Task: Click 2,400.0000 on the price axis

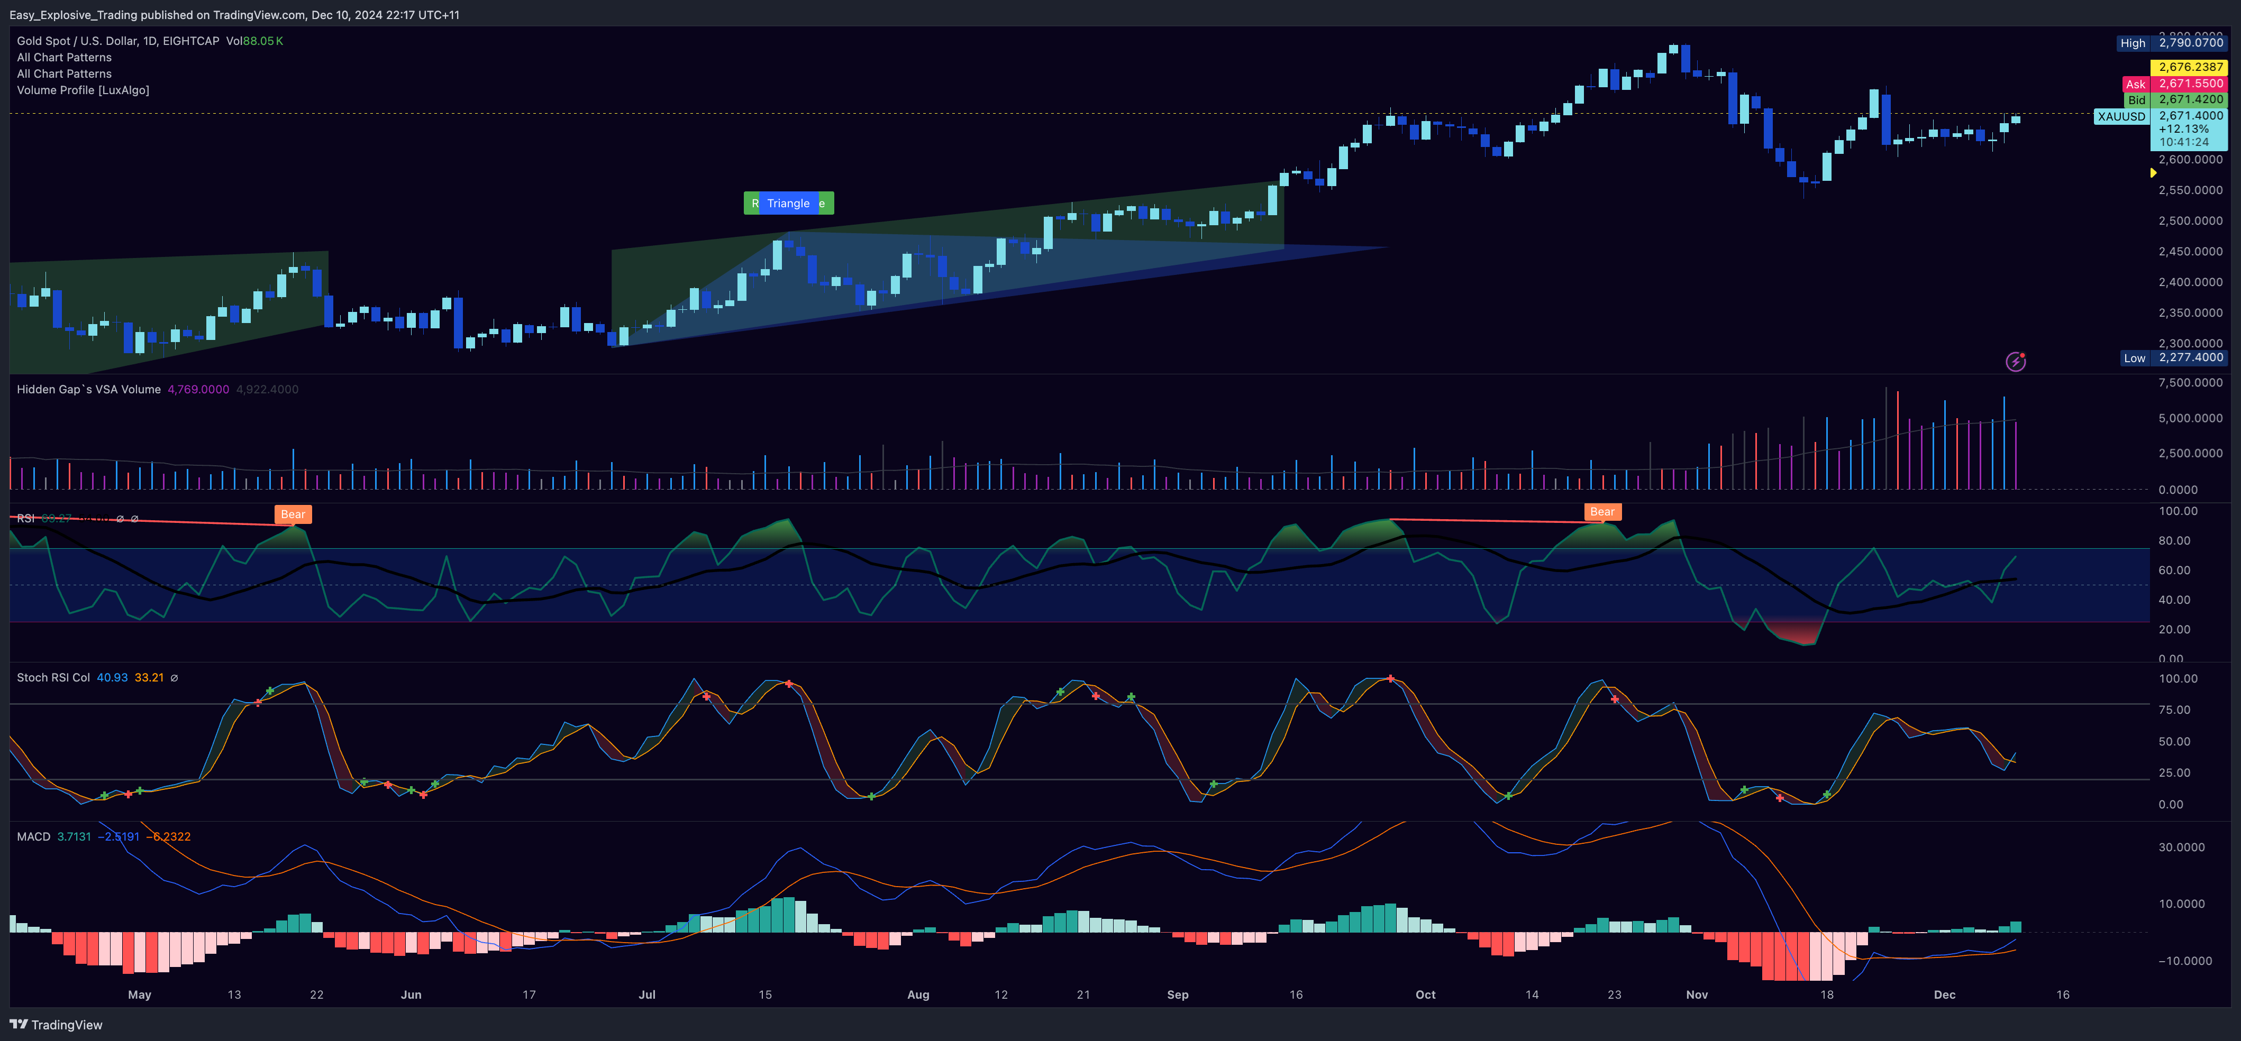Action: click(x=2191, y=283)
